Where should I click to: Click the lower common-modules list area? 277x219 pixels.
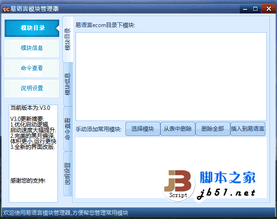171,168
